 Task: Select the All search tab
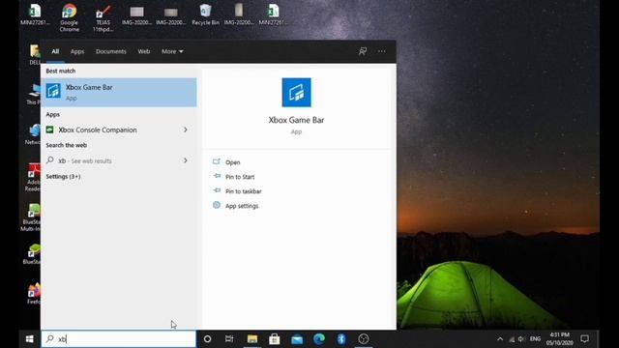pyautogui.click(x=55, y=51)
